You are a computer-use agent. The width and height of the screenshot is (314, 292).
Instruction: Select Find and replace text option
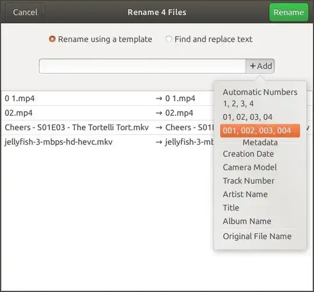[209, 39]
